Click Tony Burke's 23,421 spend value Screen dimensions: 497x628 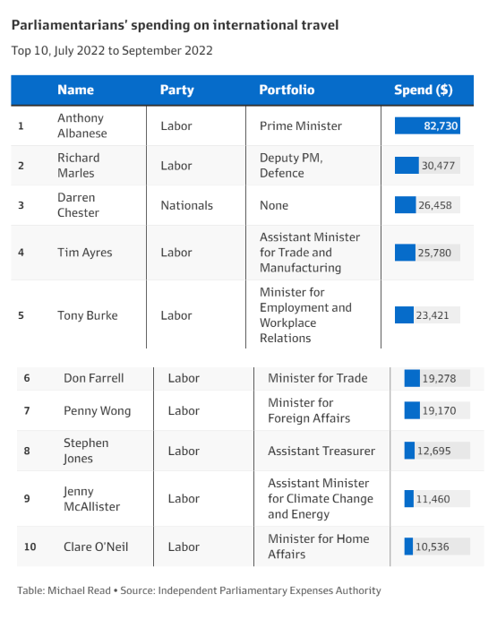(x=433, y=315)
